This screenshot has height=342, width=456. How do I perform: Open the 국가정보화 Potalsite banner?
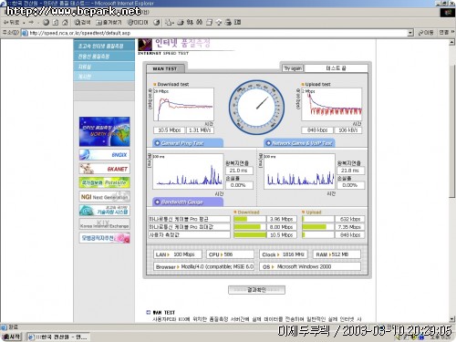(104, 182)
